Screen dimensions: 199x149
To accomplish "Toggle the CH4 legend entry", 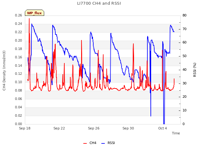I will tap(90, 143).
